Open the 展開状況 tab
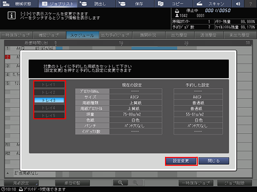Viewport: 257px width, 192px height. point(149,35)
